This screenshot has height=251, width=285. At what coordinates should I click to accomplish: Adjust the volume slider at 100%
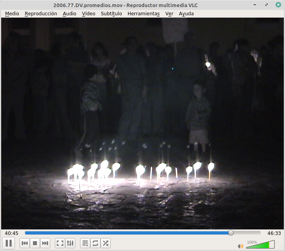point(260,244)
